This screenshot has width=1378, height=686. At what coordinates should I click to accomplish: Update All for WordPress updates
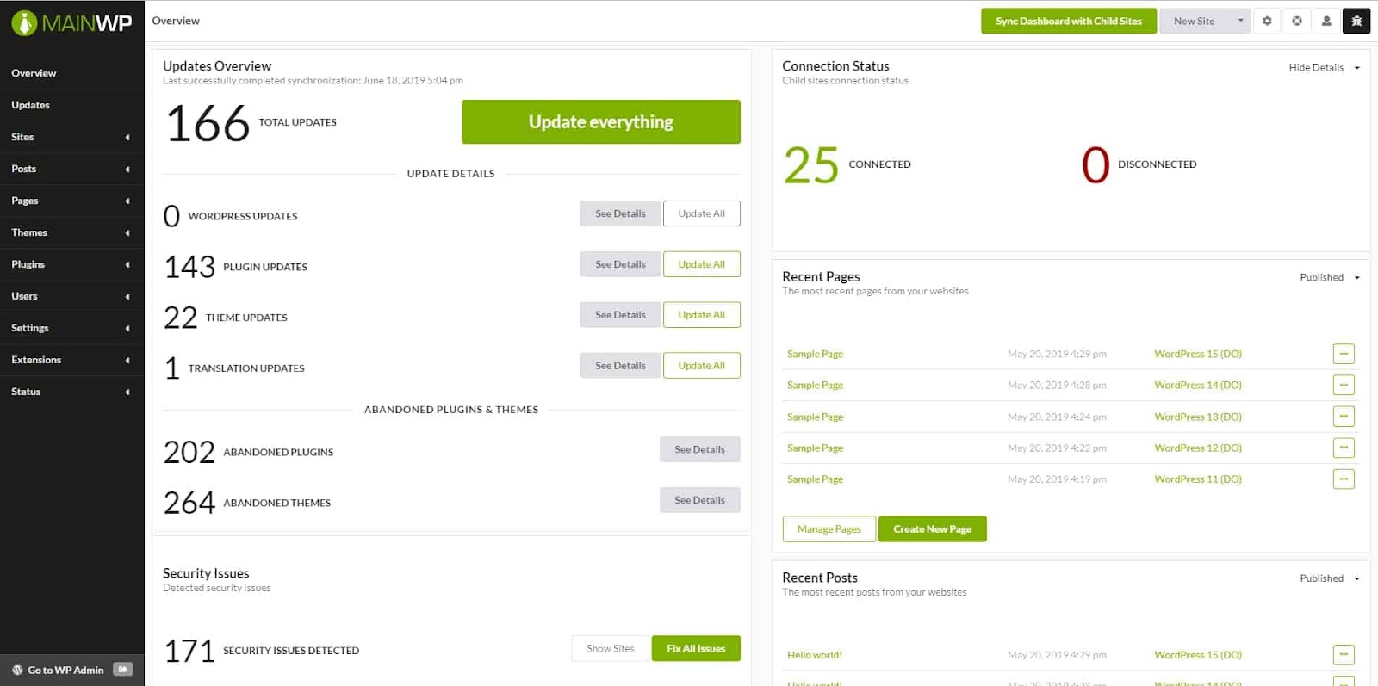point(701,213)
